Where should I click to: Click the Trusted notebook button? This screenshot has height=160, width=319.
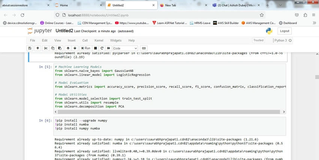[258, 40]
